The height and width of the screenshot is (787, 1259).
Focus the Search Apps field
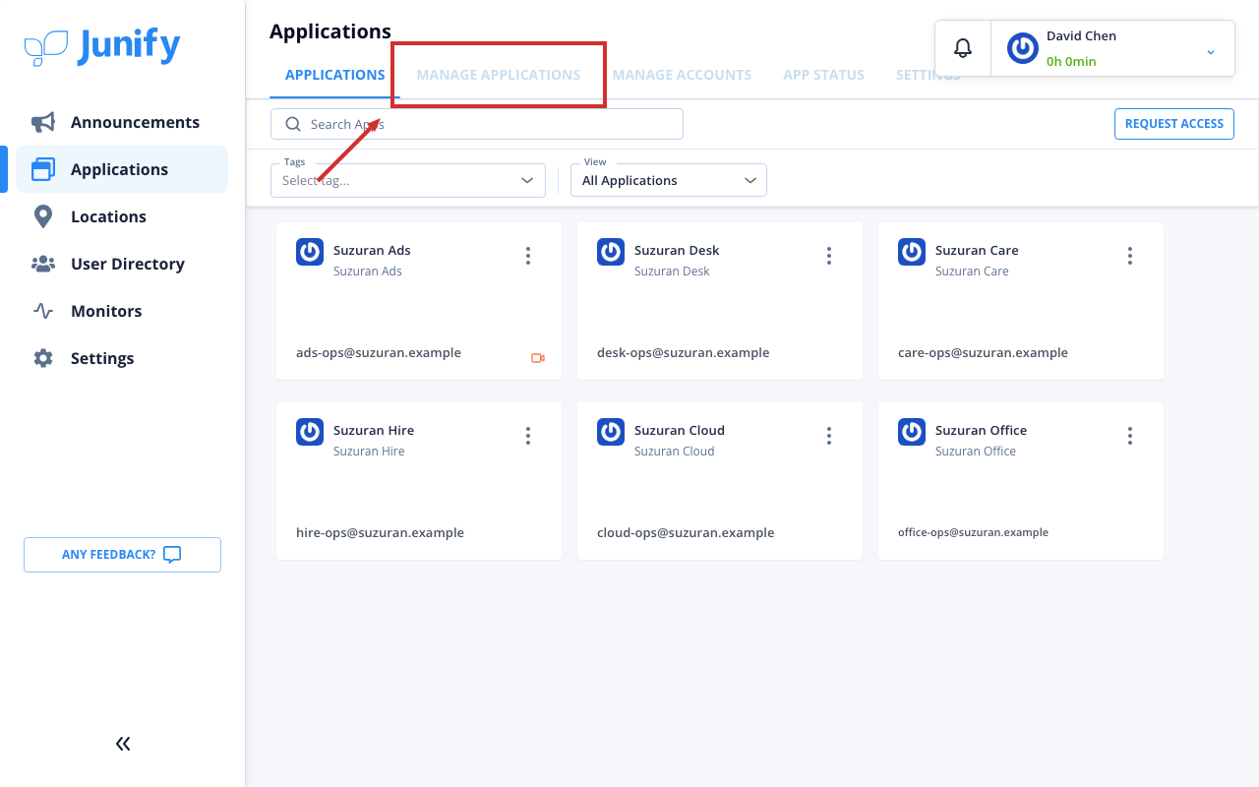click(x=477, y=124)
